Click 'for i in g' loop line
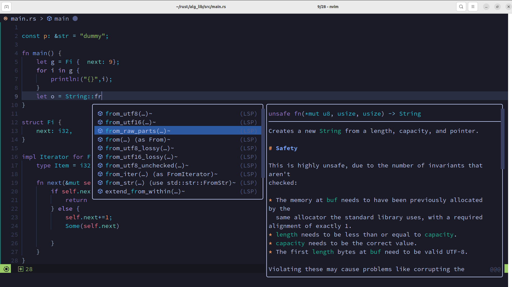The height and width of the screenshot is (287, 512). (x=58, y=70)
